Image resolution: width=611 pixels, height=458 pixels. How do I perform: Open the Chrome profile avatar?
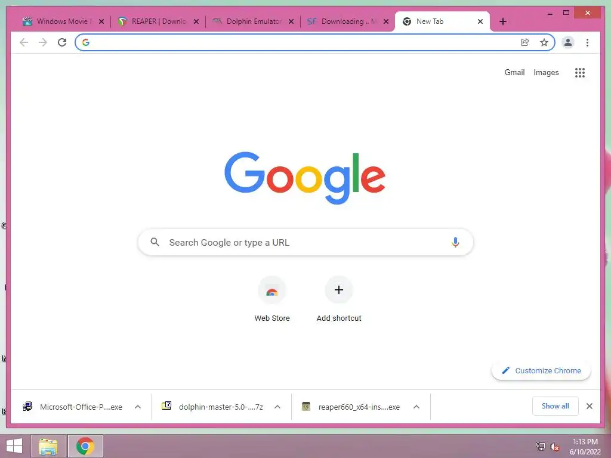pos(568,42)
